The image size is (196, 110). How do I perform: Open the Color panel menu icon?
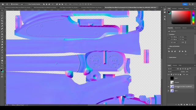click(195, 9)
